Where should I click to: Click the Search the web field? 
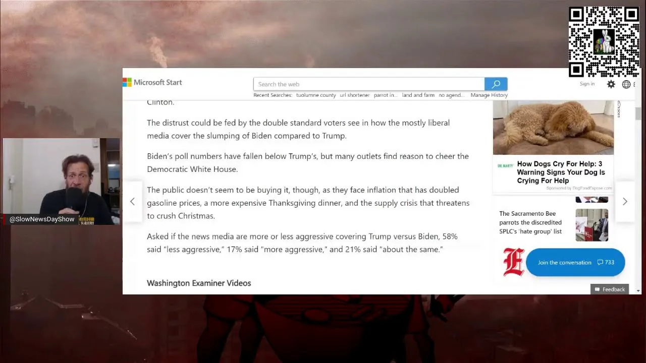click(369, 84)
